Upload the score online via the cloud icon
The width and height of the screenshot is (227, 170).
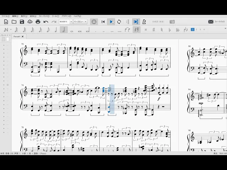pyautogui.click(x=30, y=22)
